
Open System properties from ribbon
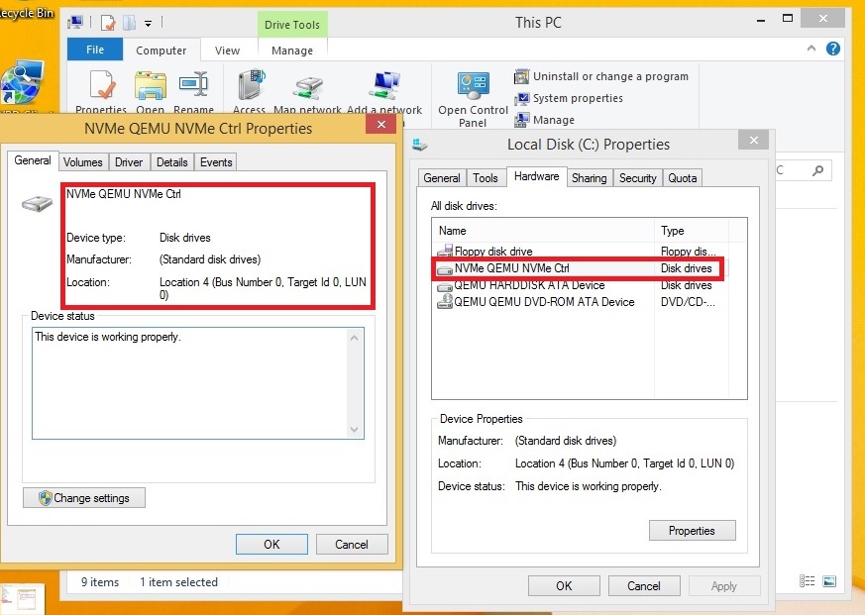(x=569, y=98)
